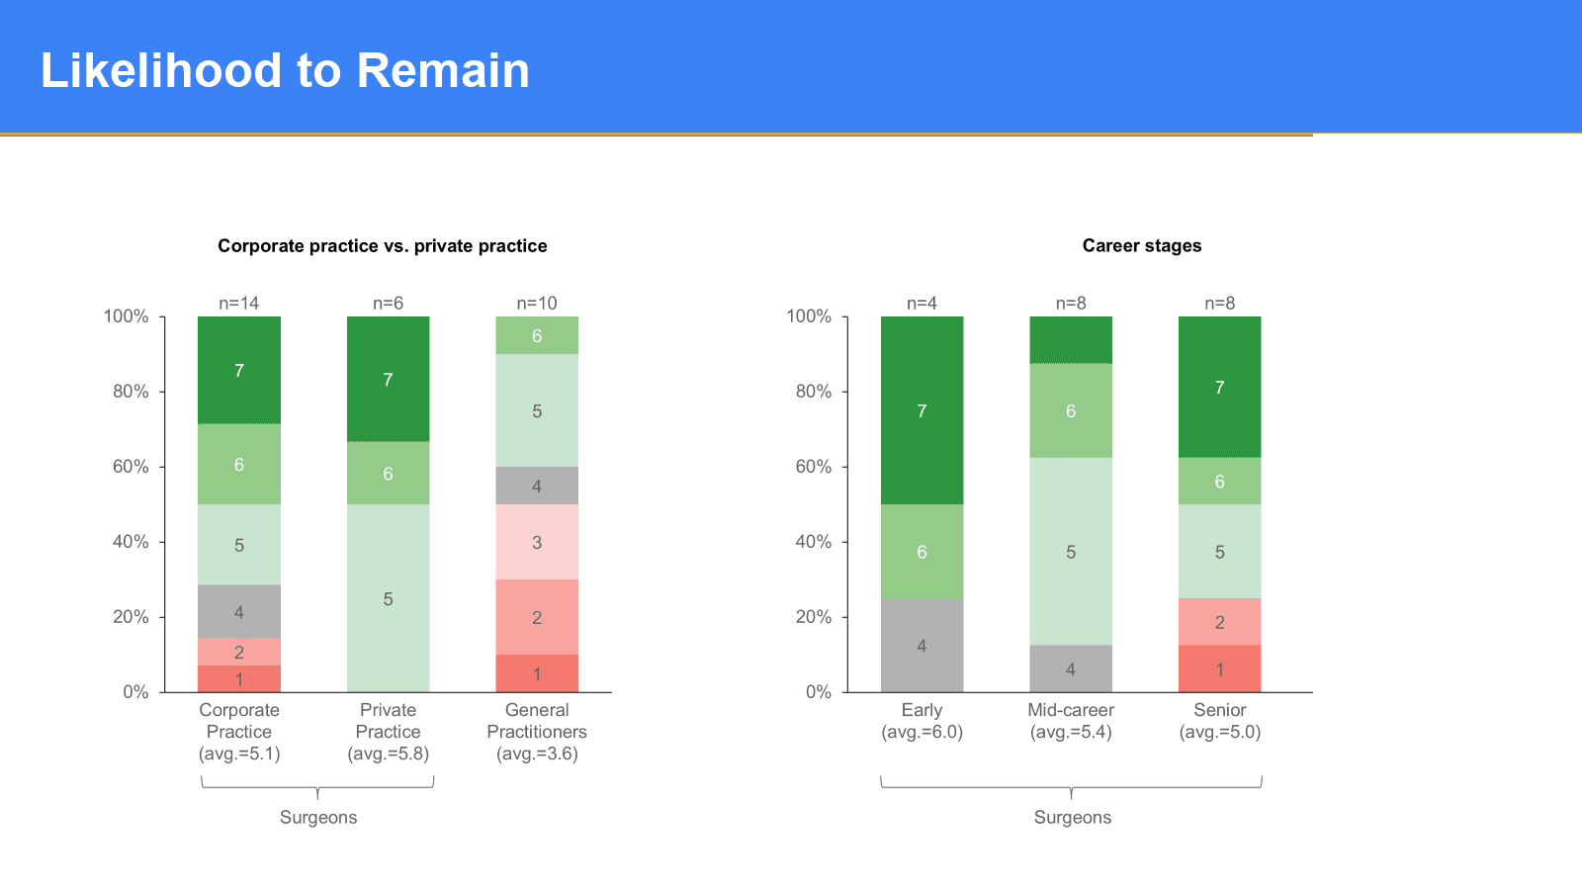Viewport: 1582px width, 890px height.
Task: Click the green 6 segment in Mid-career bar
Action: pos(1071,411)
